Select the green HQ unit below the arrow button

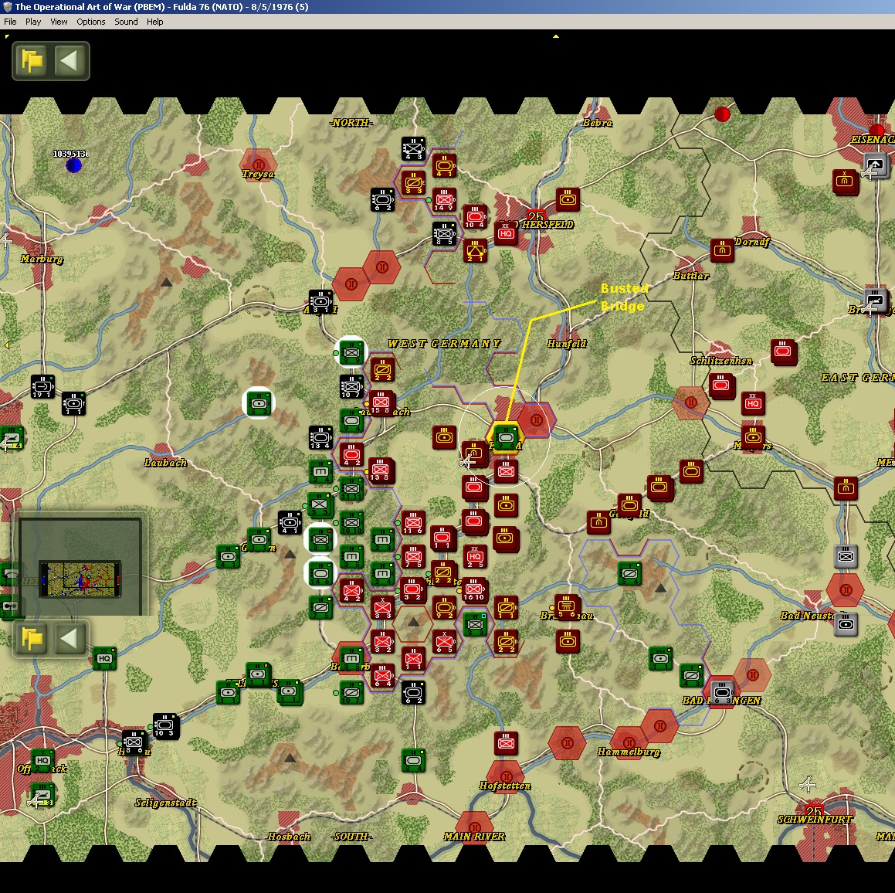104,657
